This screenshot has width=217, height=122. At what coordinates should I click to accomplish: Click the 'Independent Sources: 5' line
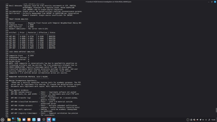point(19,58)
